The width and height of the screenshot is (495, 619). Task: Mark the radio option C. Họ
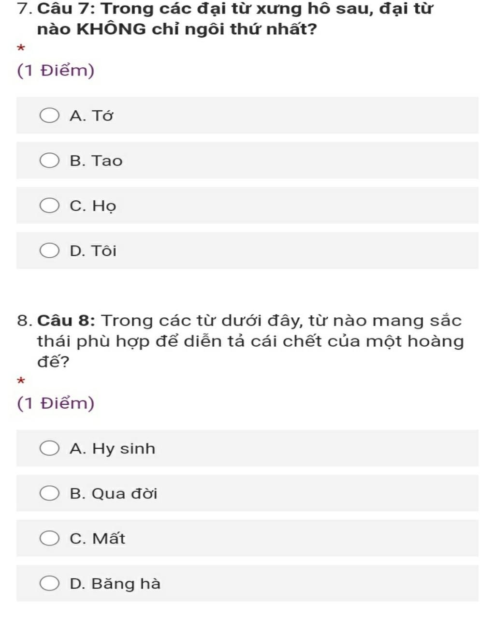(x=49, y=206)
